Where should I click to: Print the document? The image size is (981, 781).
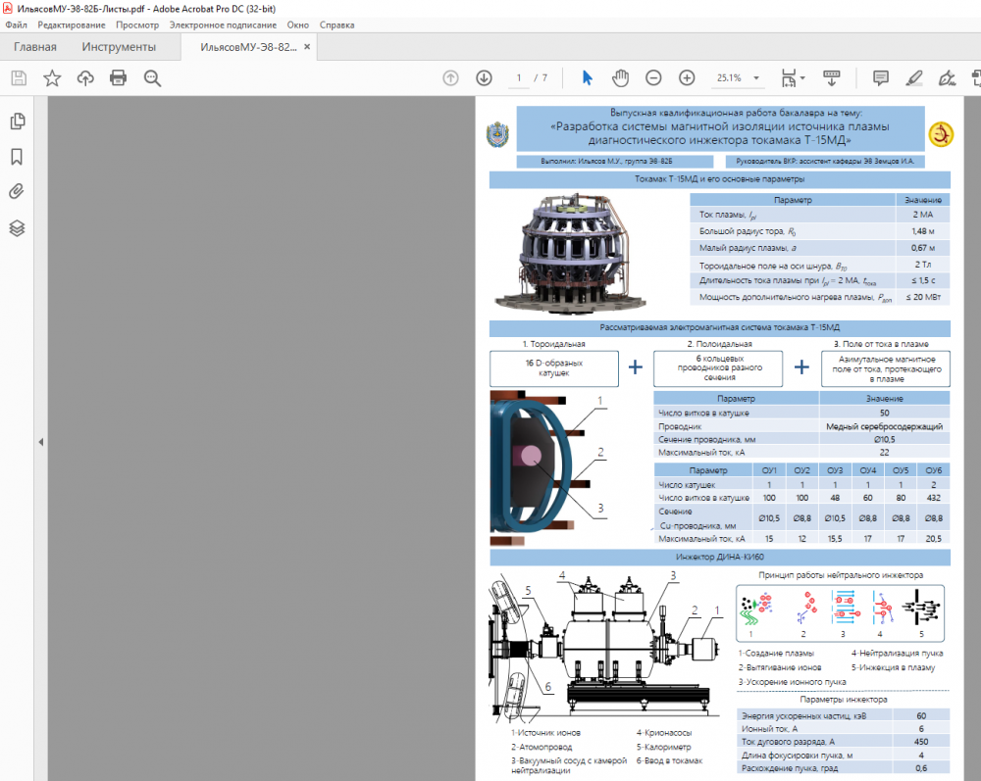coord(119,78)
